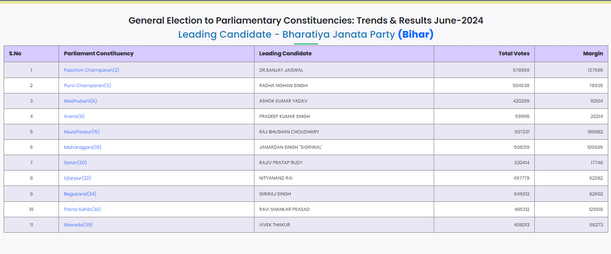Open the Araria(9) constituency link

click(74, 117)
